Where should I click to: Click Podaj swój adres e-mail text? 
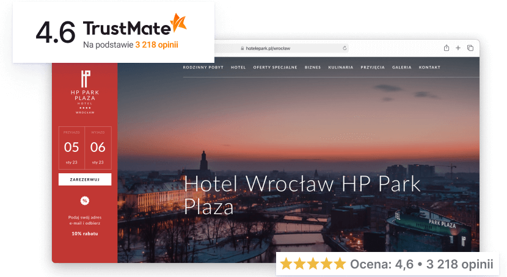coord(85,220)
